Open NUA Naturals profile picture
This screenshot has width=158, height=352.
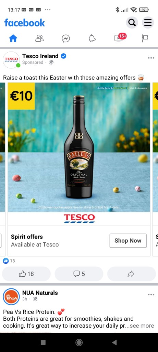(x=11, y=297)
